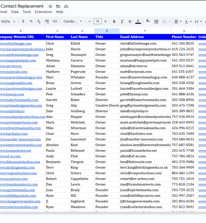206x223 pixels.
Task: Increase font size with plus button
Action: pyautogui.click(x=105, y=21)
